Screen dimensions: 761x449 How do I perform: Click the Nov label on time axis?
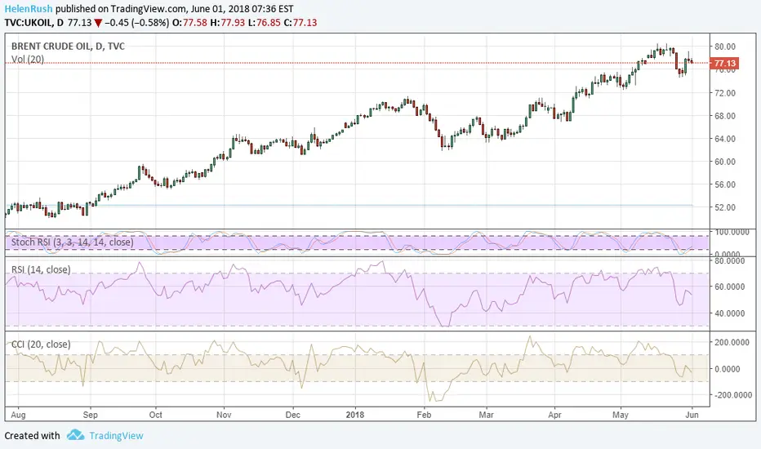[224, 415]
